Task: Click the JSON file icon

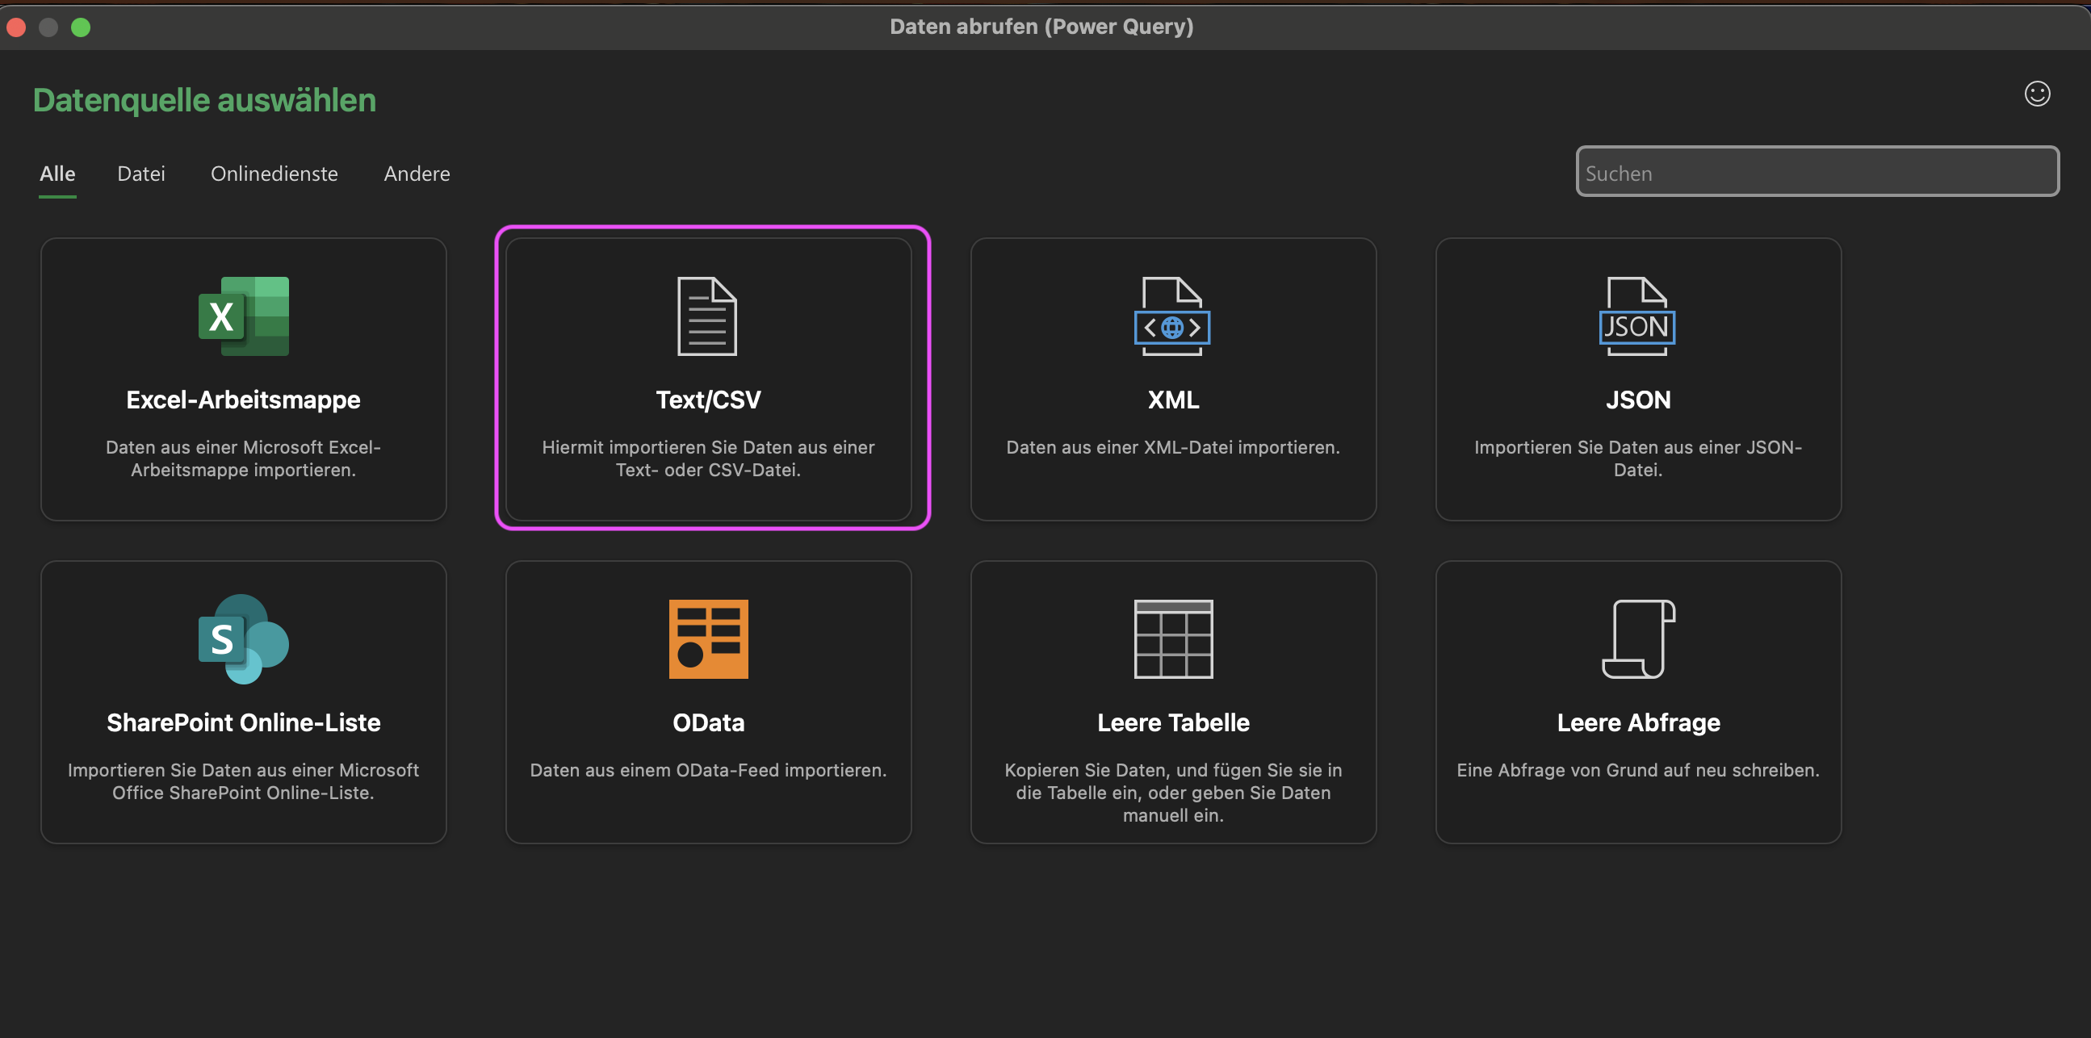Action: (1637, 316)
